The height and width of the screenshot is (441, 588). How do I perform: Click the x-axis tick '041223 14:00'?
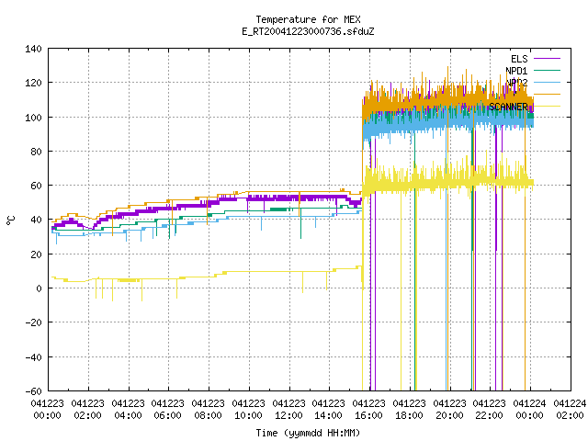coord(329,410)
